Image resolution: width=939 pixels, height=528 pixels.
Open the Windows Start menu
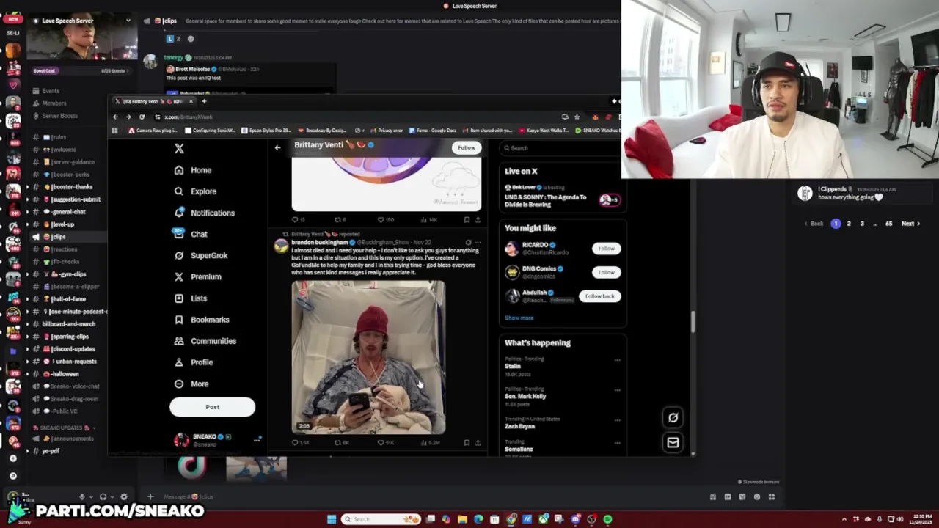coord(332,519)
